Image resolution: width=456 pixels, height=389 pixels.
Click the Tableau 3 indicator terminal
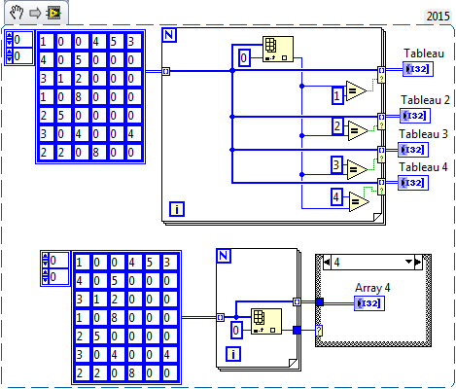click(413, 150)
